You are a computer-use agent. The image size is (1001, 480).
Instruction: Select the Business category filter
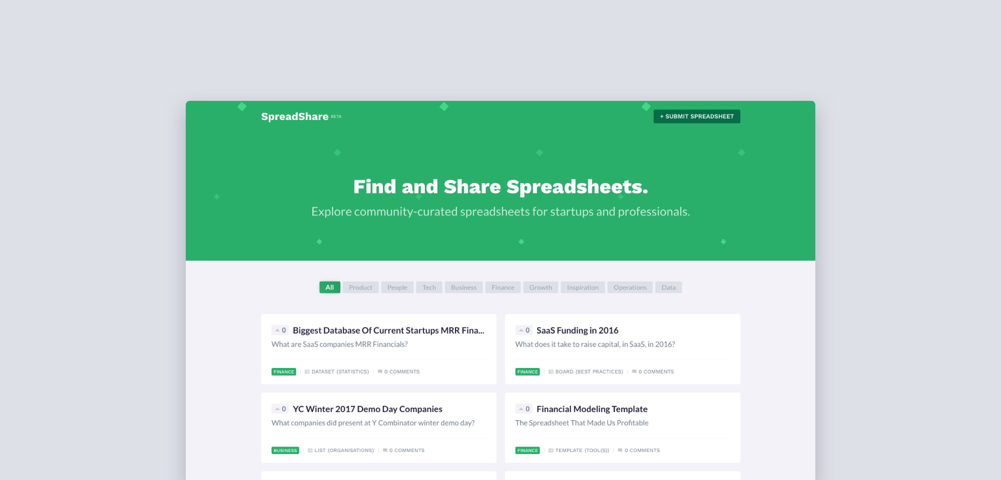click(x=463, y=287)
